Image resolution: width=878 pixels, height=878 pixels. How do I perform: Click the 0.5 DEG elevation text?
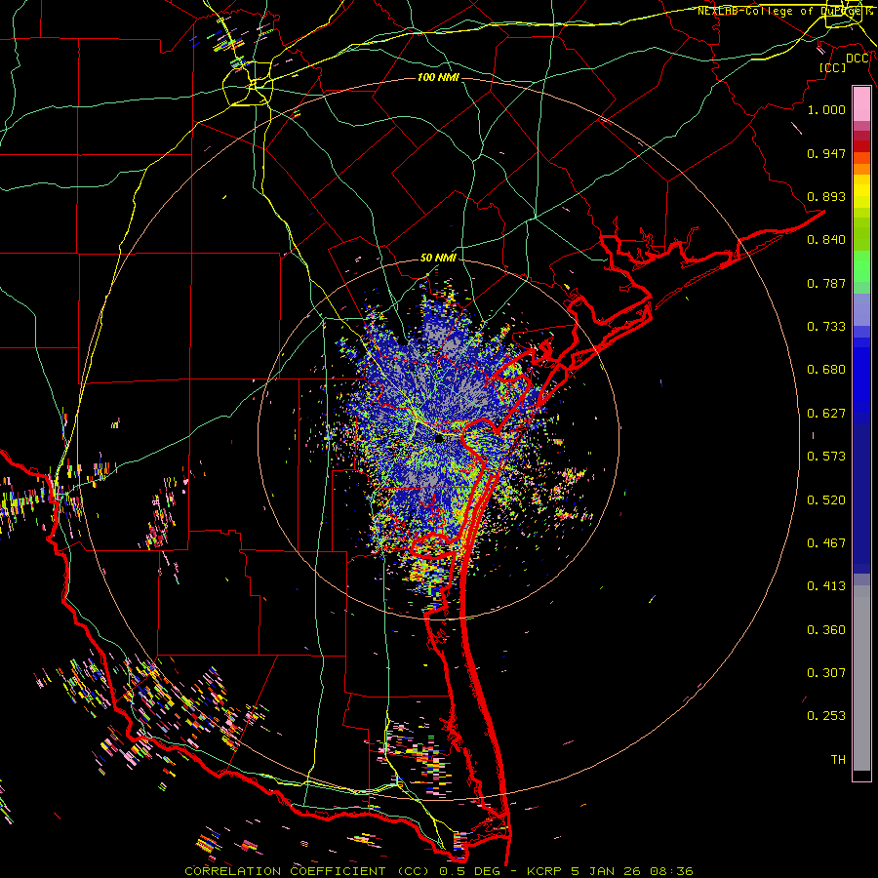(x=472, y=871)
